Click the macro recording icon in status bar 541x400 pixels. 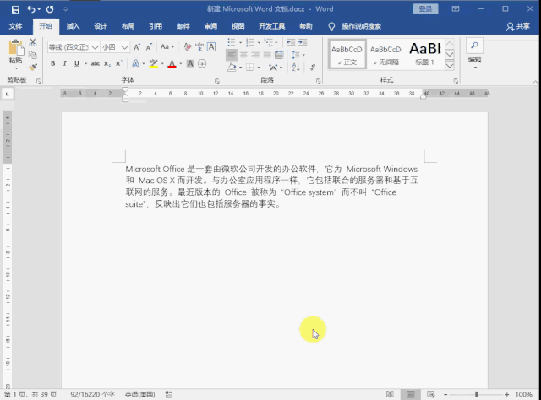(x=169, y=394)
